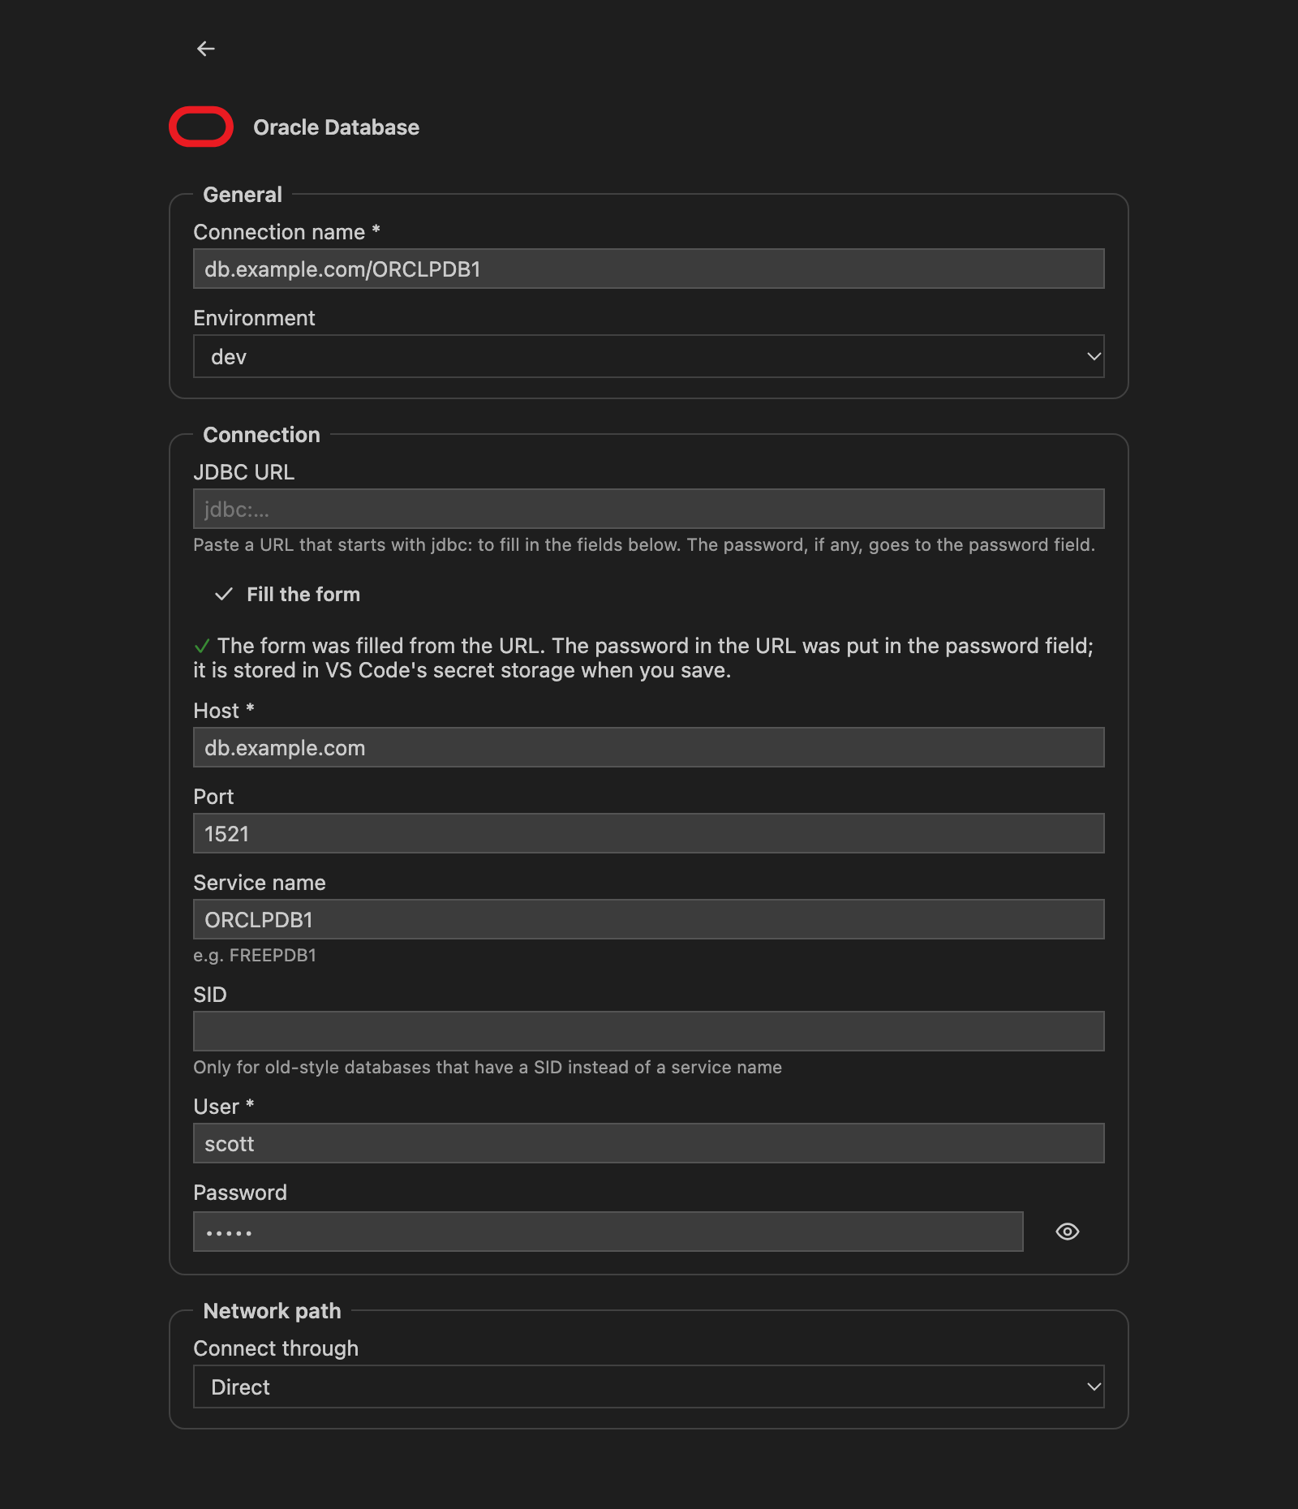
Task: Edit the Service name field ORCLPDB1
Action: coord(649,919)
